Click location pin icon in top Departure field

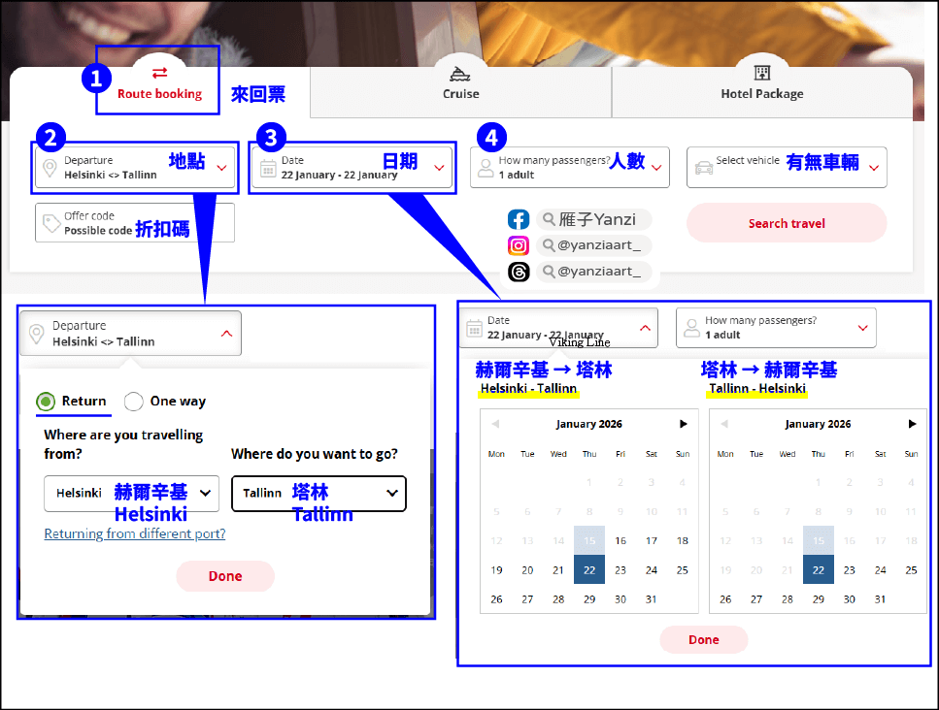[x=50, y=168]
